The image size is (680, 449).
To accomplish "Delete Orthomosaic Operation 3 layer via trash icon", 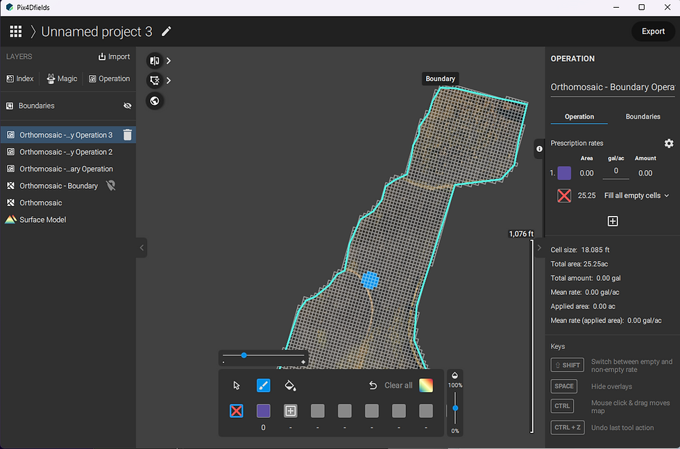I will (x=127, y=135).
